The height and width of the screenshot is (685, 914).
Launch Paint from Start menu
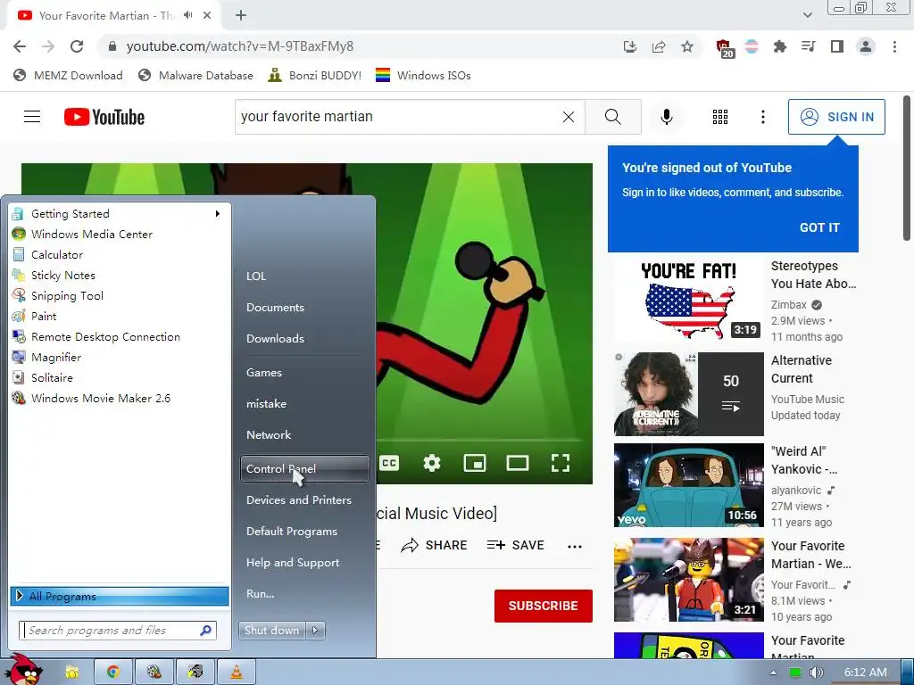(x=120, y=317)
